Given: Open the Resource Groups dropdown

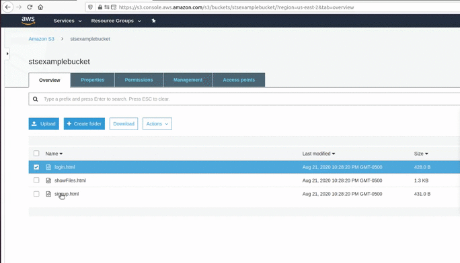Looking at the screenshot, I should [116, 21].
